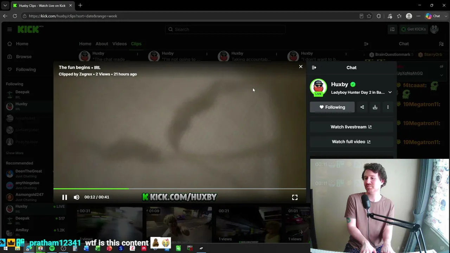The width and height of the screenshot is (450, 253).
Task: Open the Watch full video link
Action: [351, 142]
